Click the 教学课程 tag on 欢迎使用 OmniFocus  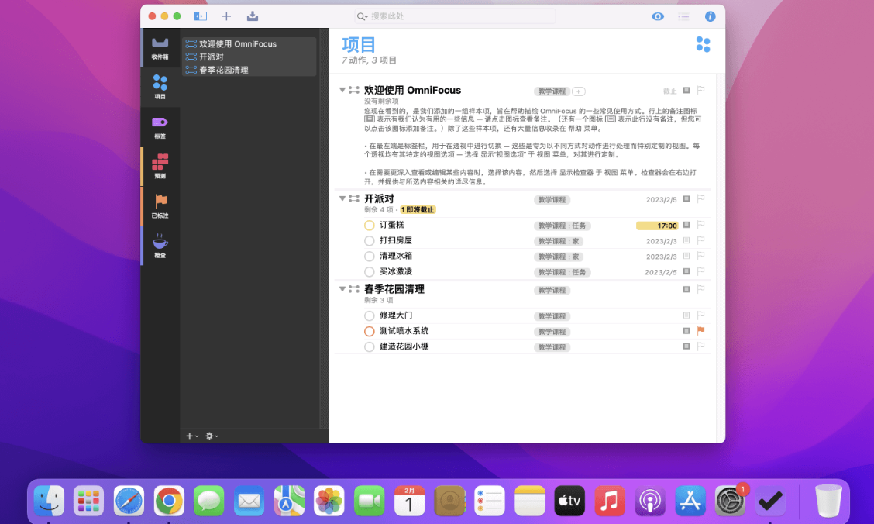point(552,91)
